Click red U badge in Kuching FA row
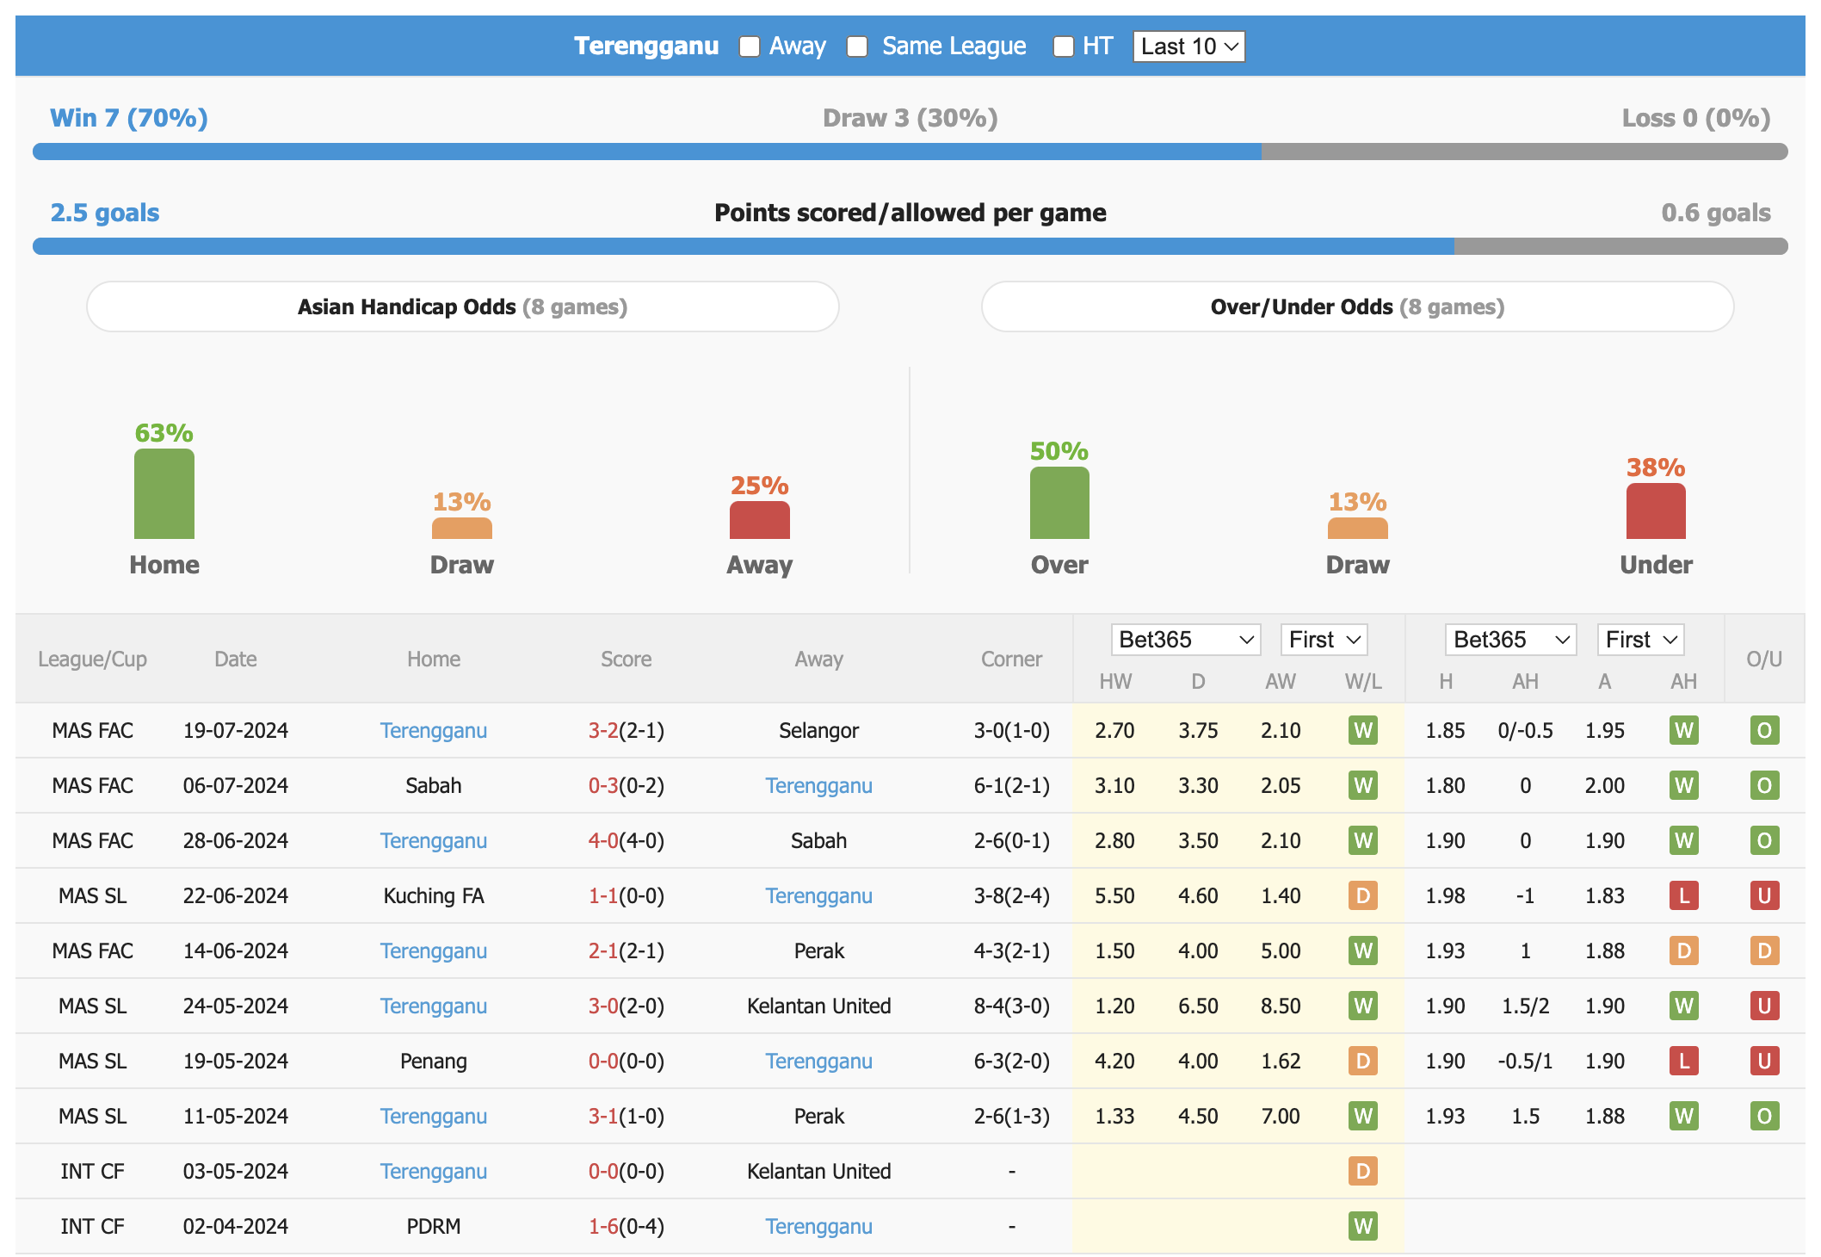Image resolution: width=1821 pixels, height=1257 pixels. pos(1764,895)
